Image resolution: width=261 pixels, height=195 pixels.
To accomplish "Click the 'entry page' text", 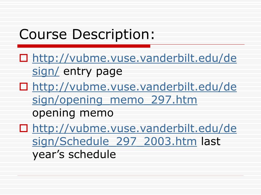I will tap(93, 71).
